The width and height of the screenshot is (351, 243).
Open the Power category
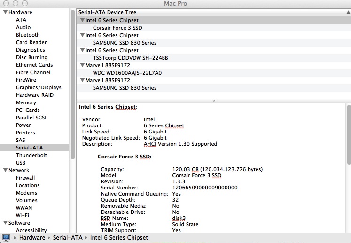point(23,125)
